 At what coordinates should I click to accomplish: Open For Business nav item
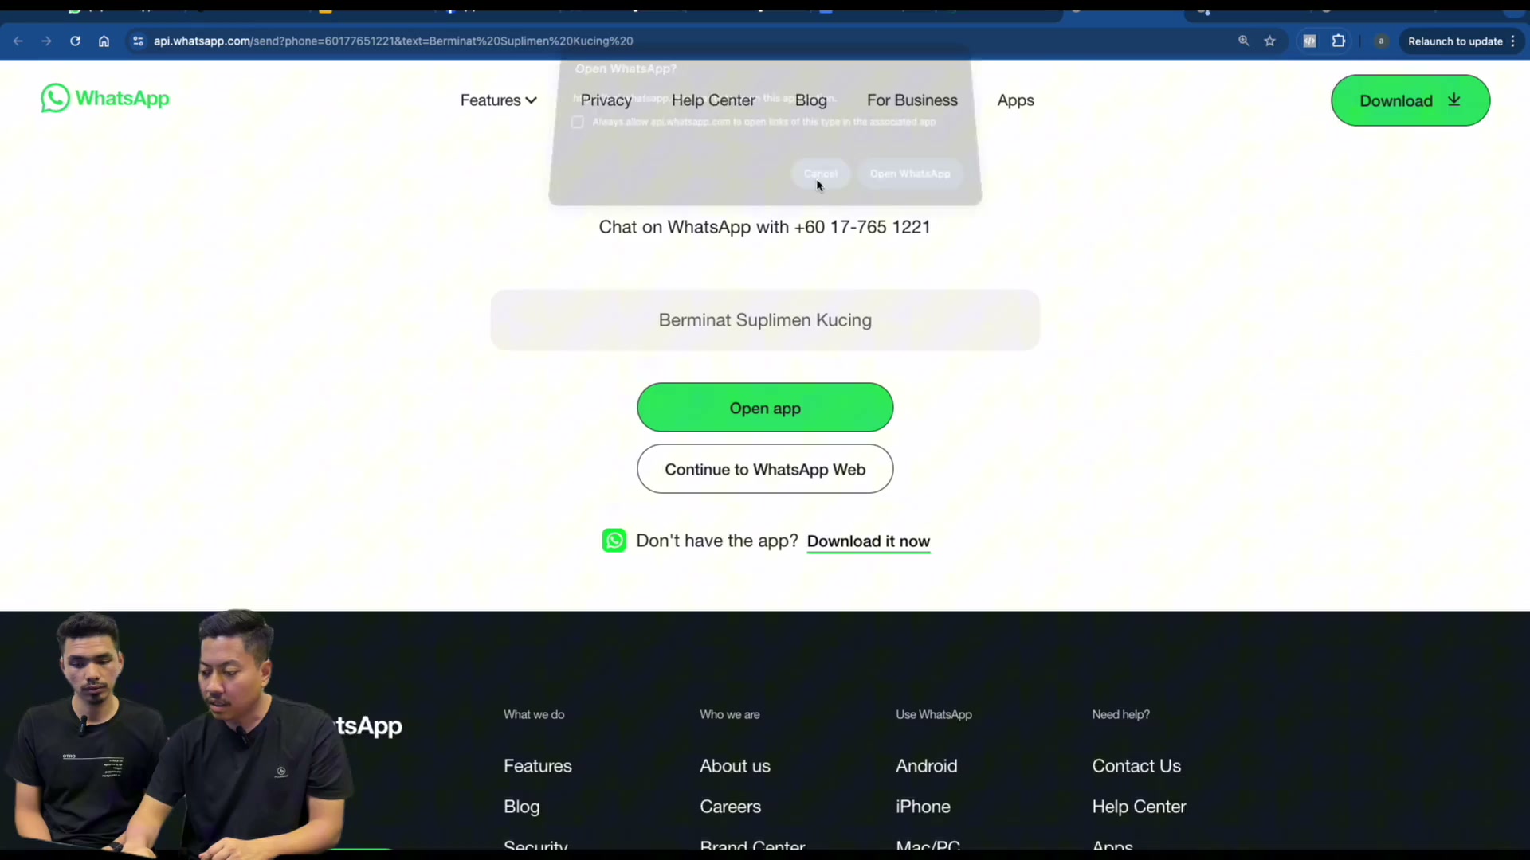coord(912,100)
